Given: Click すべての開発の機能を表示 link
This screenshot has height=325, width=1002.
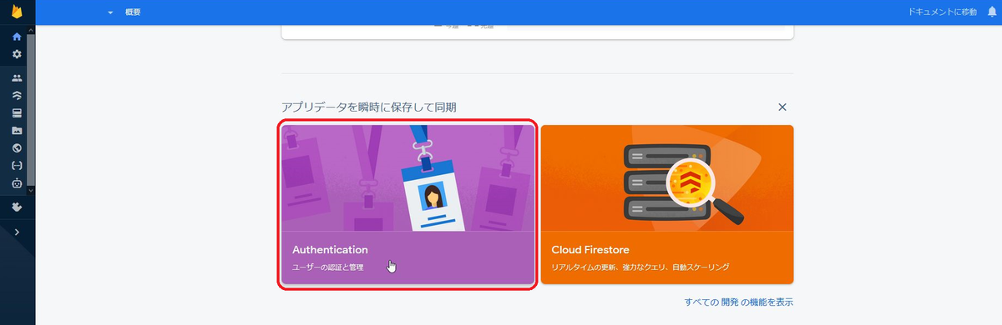Looking at the screenshot, I should [738, 302].
